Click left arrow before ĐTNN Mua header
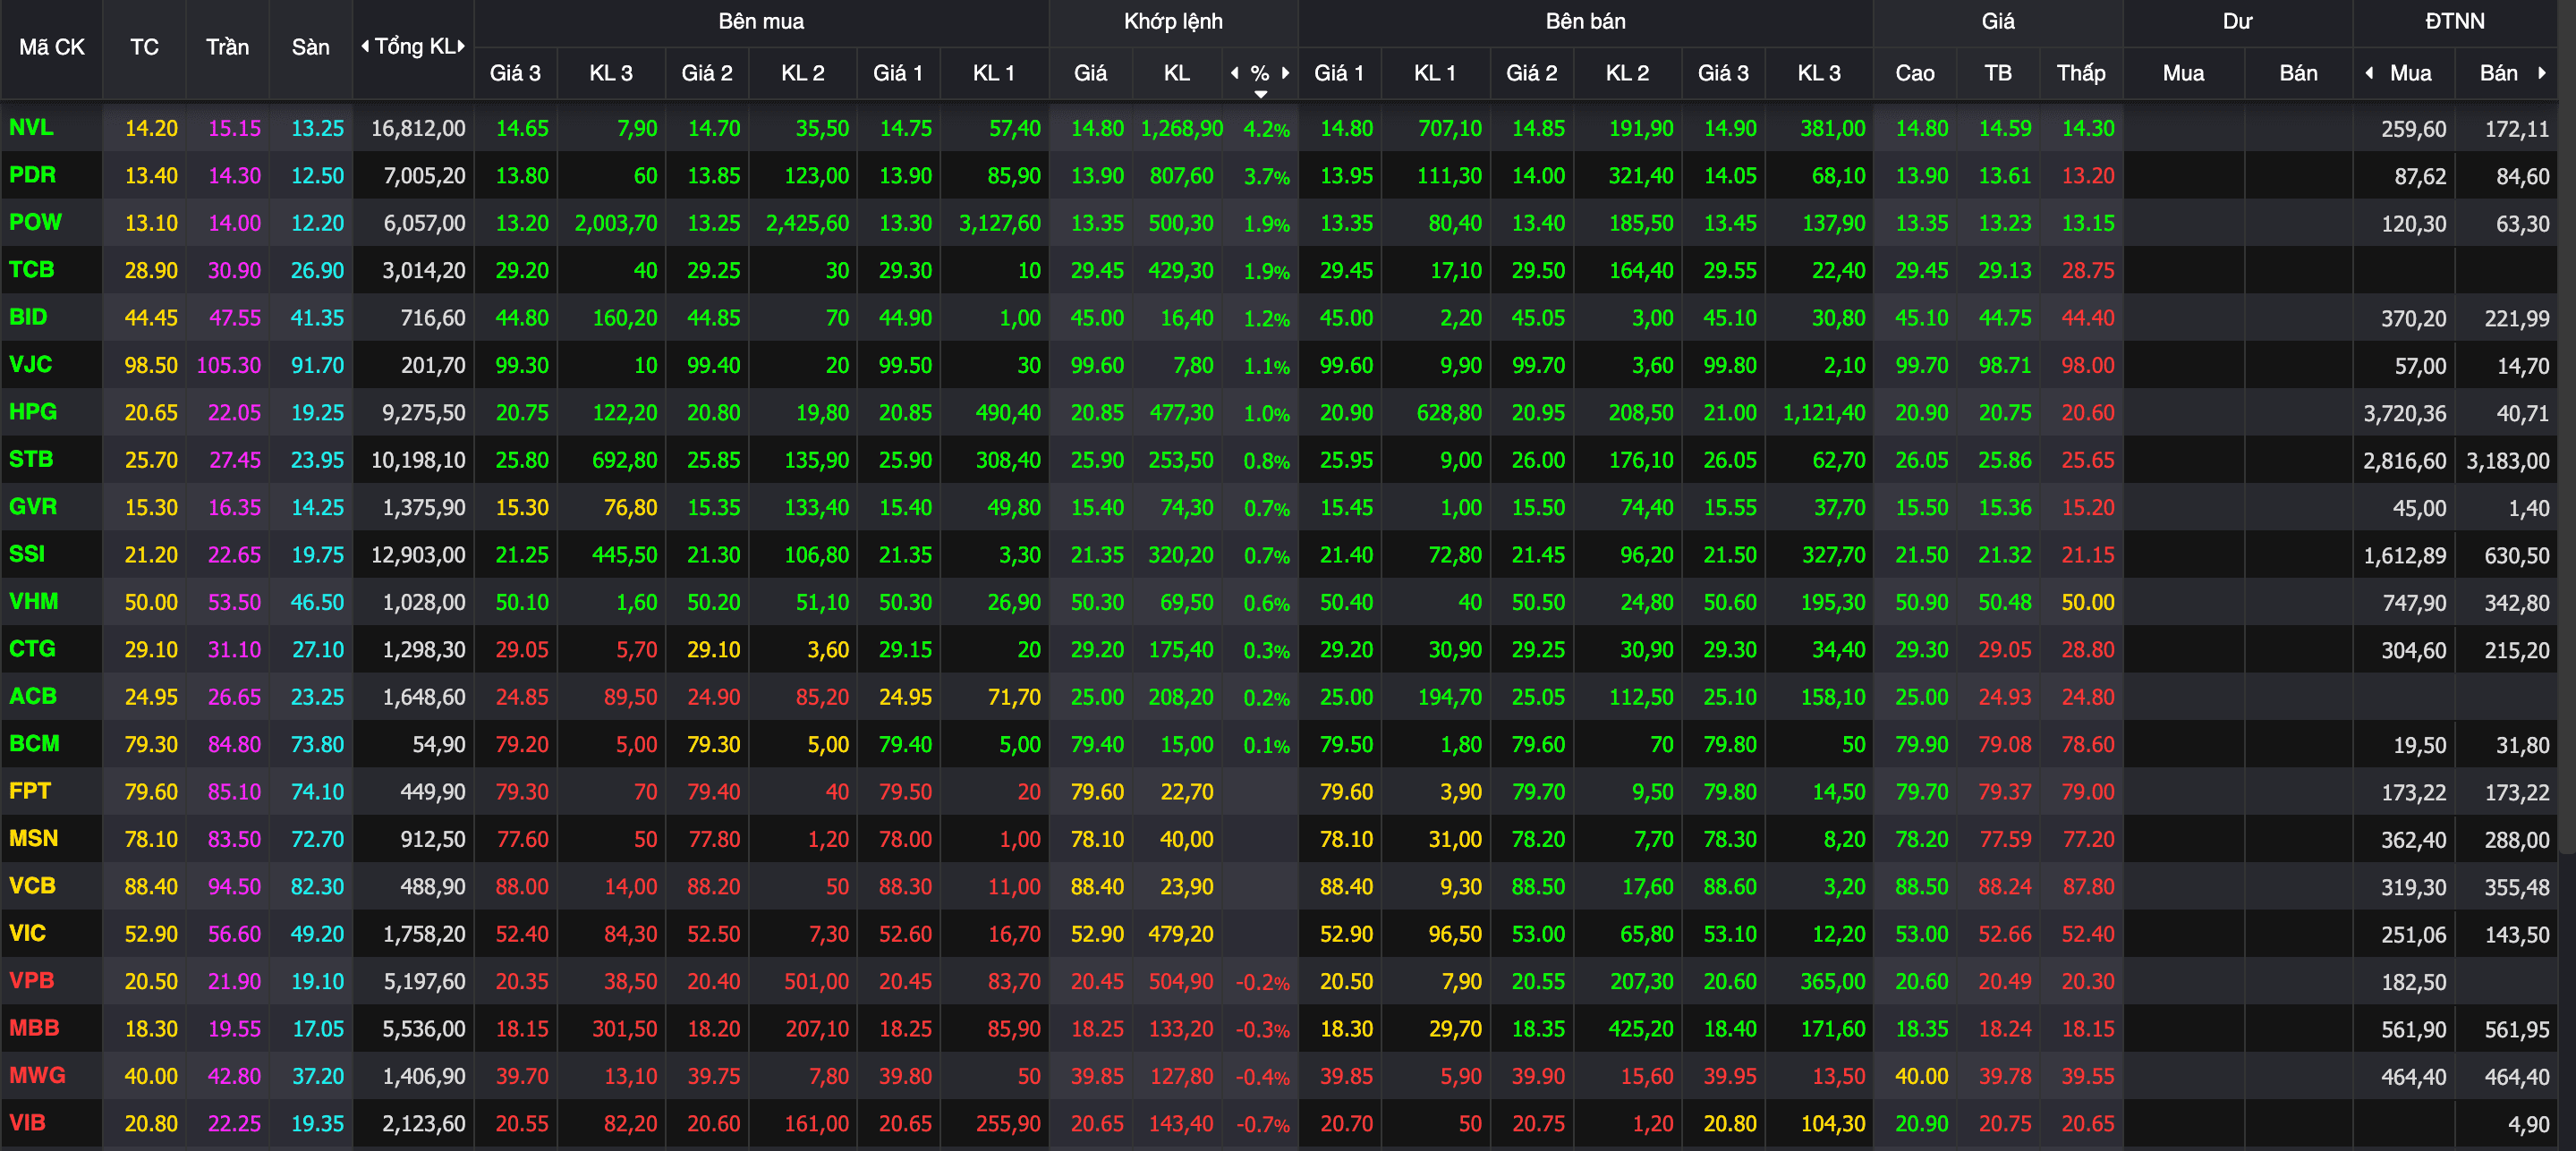Screen dimensions: 2576x1151 click(x=2369, y=73)
